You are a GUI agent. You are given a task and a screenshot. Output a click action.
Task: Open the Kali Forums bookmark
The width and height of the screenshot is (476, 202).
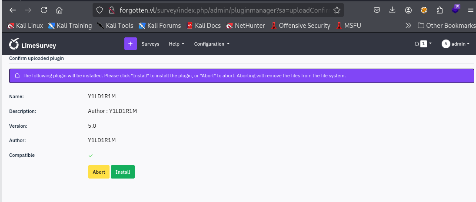pyautogui.click(x=160, y=26)
